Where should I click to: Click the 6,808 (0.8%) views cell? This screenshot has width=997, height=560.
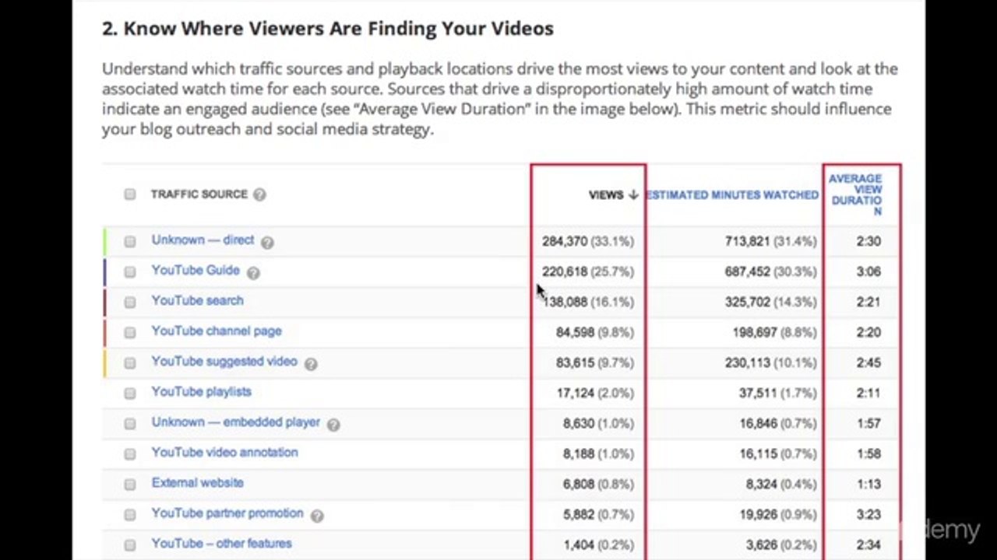[x=598, y=484]
